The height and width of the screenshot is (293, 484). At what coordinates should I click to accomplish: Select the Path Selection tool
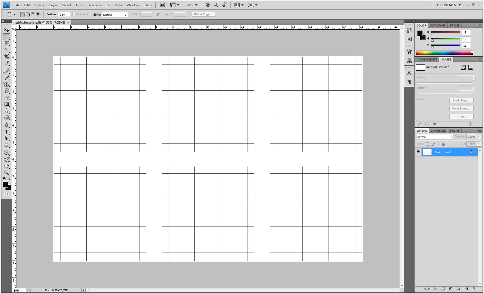point(7,139)
